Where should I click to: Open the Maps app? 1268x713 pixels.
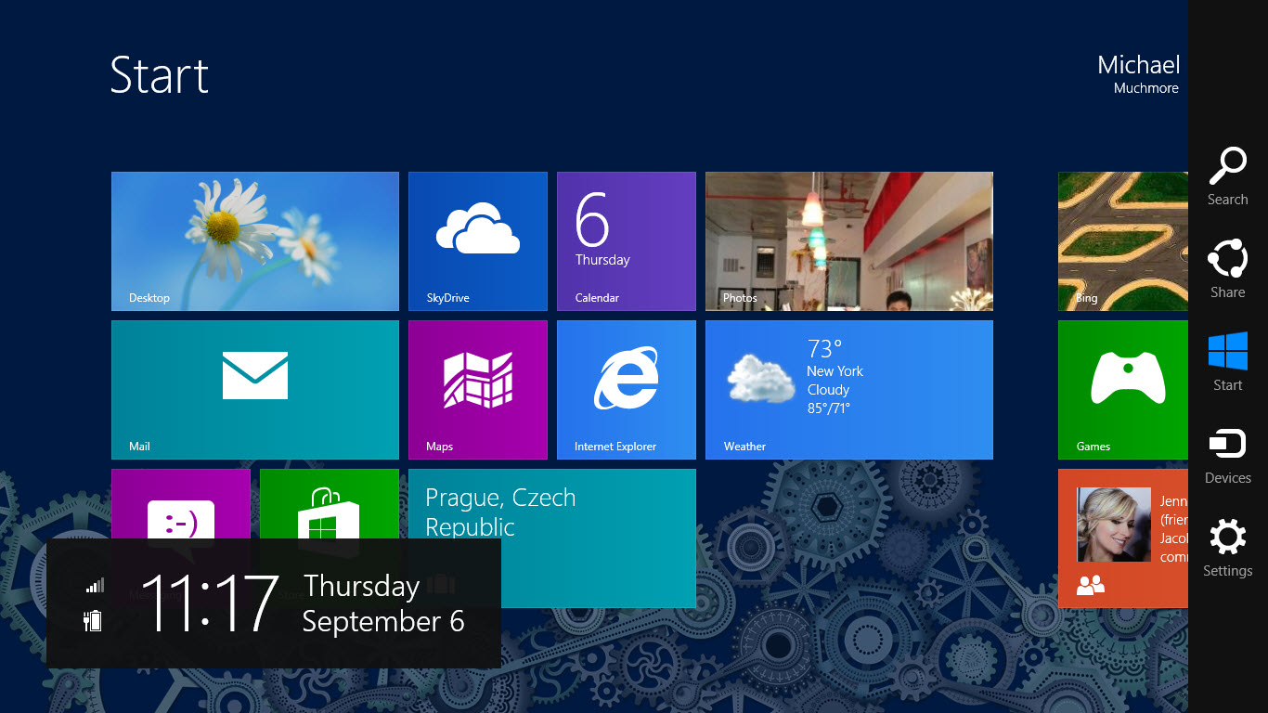[477, 390]
